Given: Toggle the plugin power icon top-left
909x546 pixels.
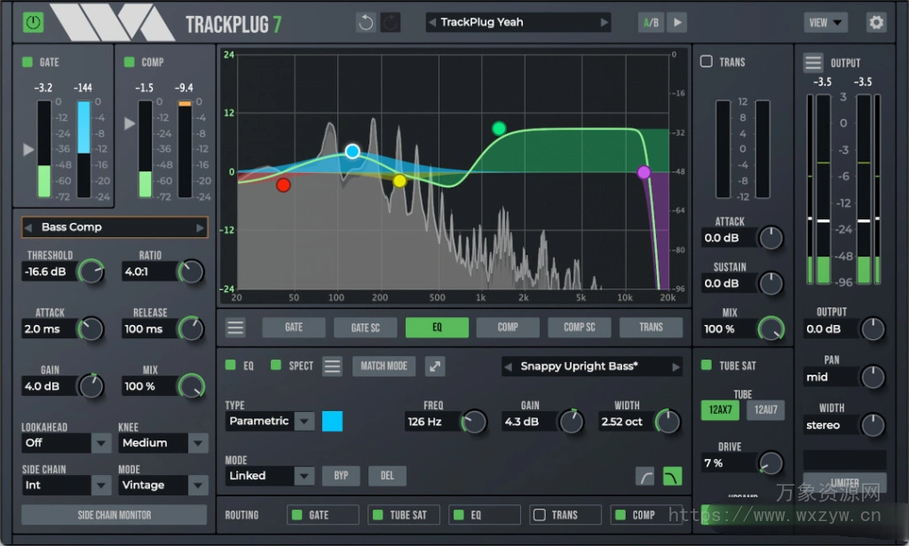Looking at the screenshot, I should (x=35, y=23).
